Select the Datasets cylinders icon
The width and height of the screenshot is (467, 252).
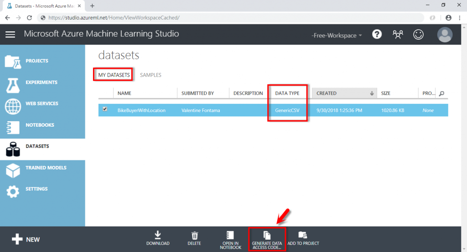tap(13, 149)
